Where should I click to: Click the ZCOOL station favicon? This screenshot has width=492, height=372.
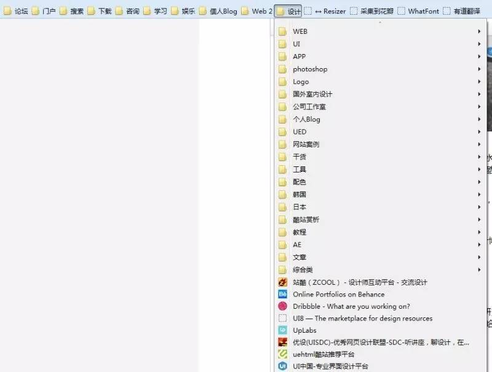[282, 282]
